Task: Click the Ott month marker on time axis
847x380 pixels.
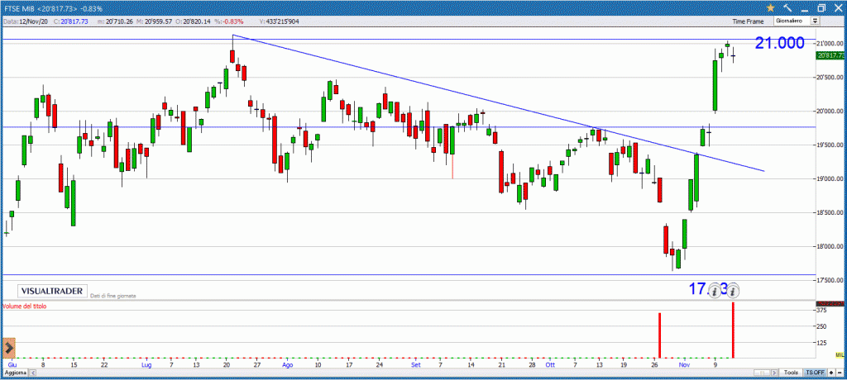Action: [550, 364]
